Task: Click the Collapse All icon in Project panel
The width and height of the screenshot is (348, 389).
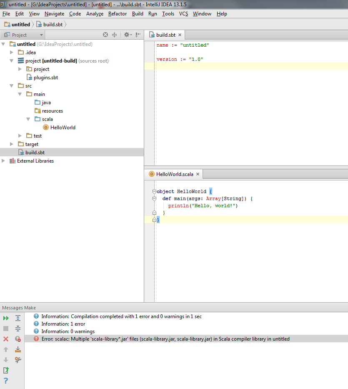Action: [114, 35]
